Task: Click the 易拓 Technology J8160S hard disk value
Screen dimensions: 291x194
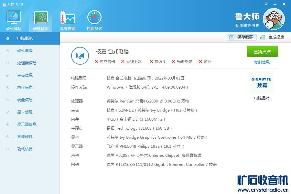Action: tap(139, 128)
